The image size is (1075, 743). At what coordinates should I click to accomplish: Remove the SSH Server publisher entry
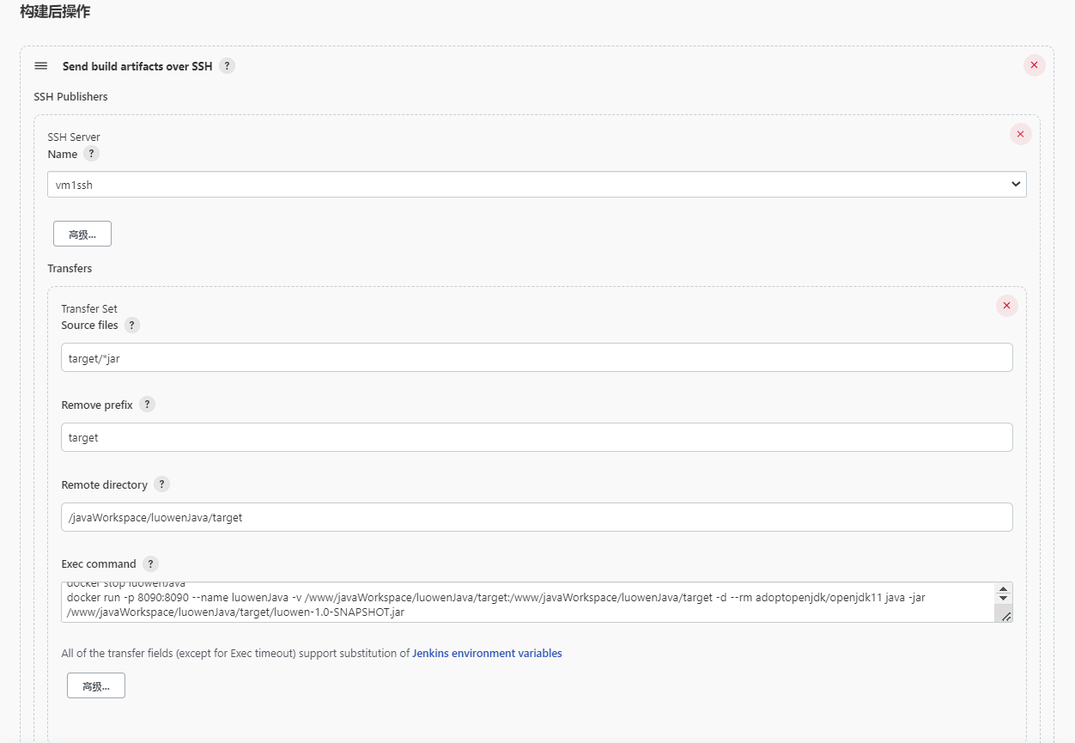click(1020, 134)
